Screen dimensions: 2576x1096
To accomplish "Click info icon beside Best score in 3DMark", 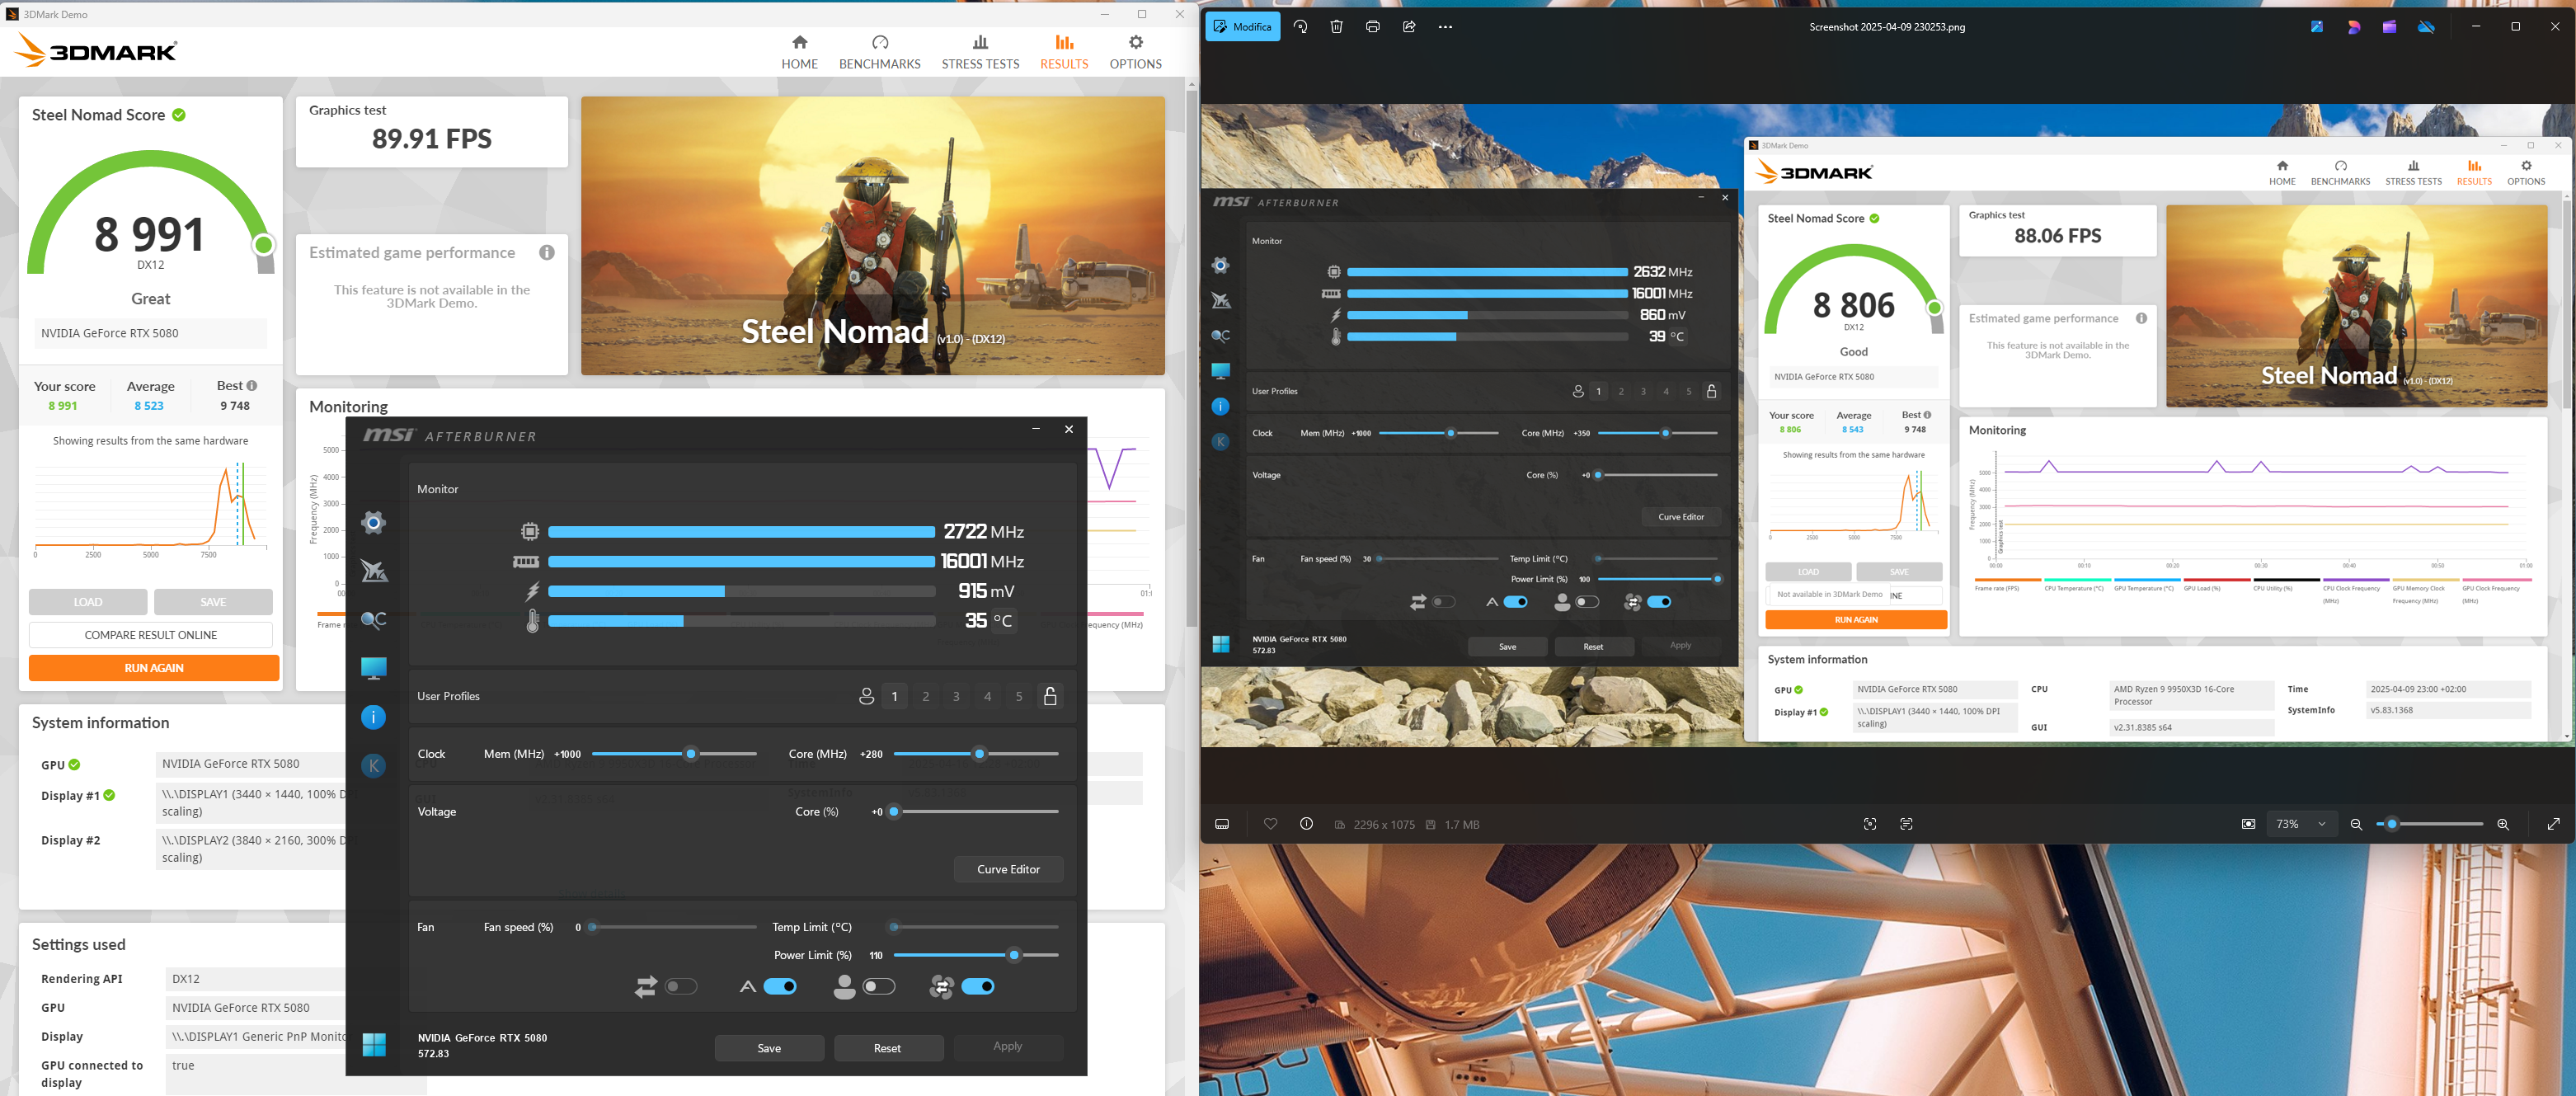I will click(252, 386).
